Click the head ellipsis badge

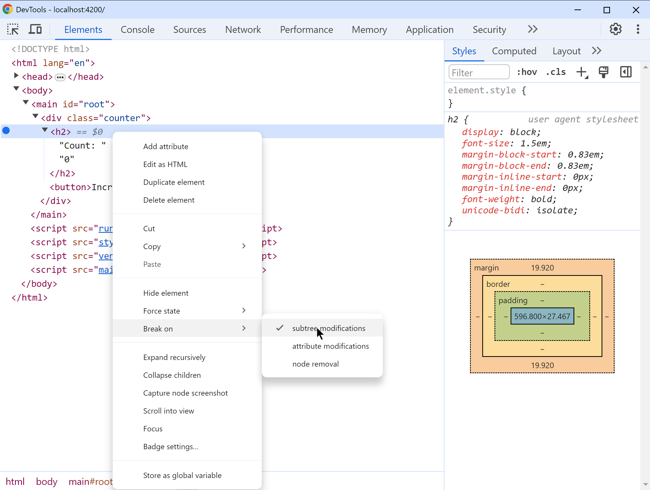coord(60,77)
